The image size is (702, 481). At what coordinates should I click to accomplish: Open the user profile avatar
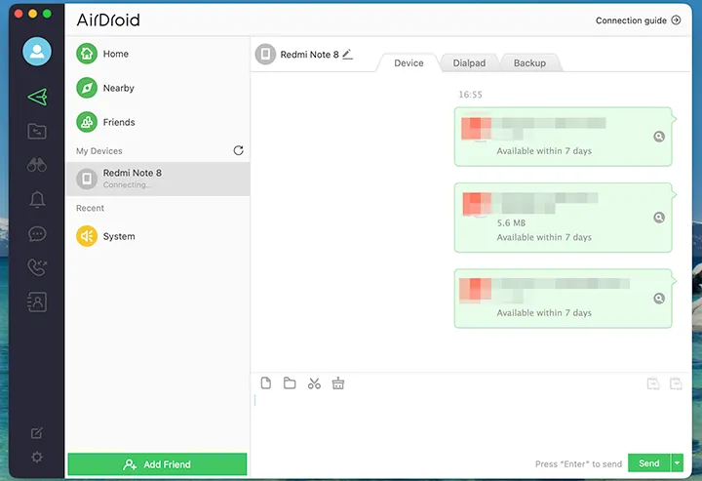click(37, 52)
